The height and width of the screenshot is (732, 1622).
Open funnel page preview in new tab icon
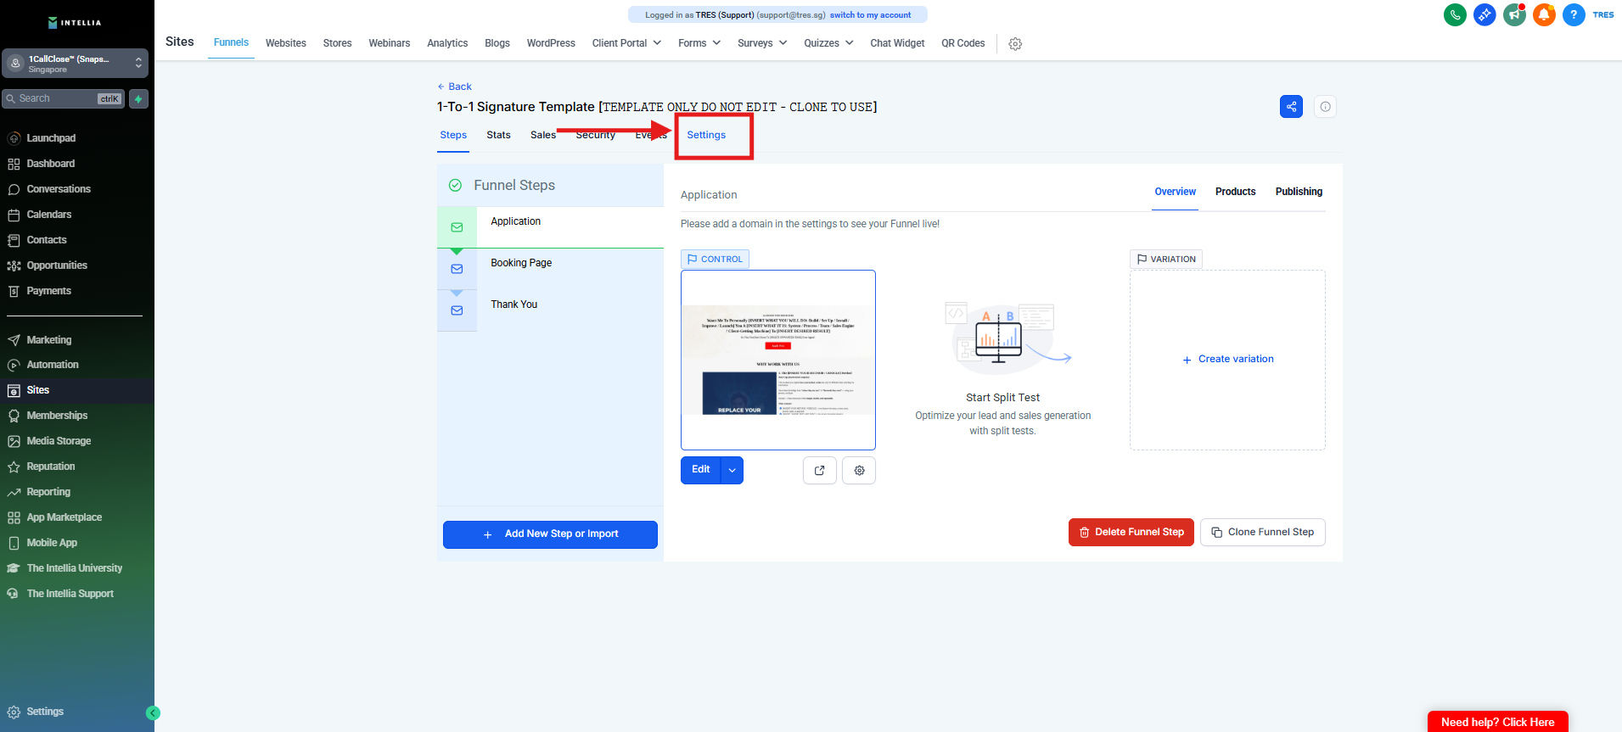tap(819, 470)
